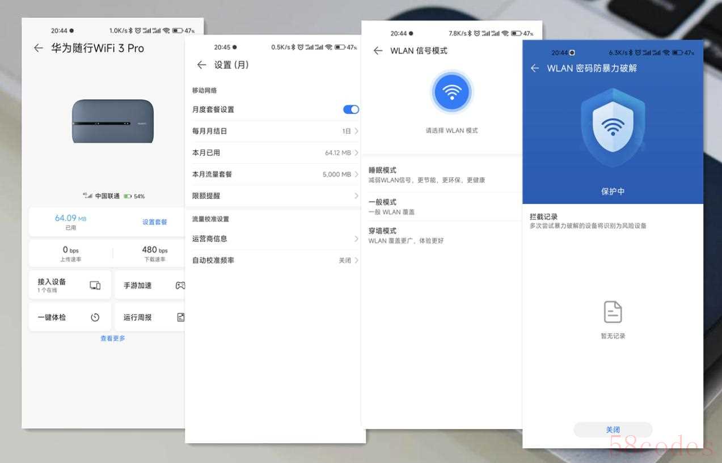Expand 每月月结日 setting row chevron
Viewport: 722px width, 463px height.
(356, 131)
